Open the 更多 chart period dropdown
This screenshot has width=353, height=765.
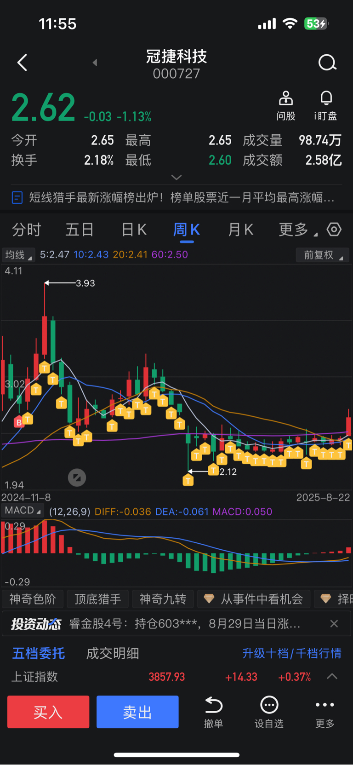(298, 230)
